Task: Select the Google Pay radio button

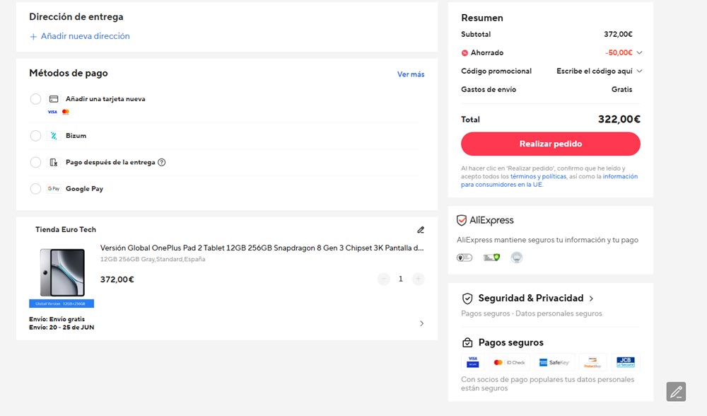Action: (x=35, y=189)
